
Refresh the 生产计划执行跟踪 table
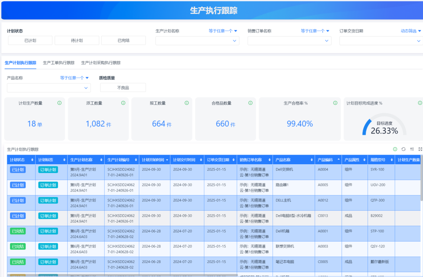[x=403, y=149]
